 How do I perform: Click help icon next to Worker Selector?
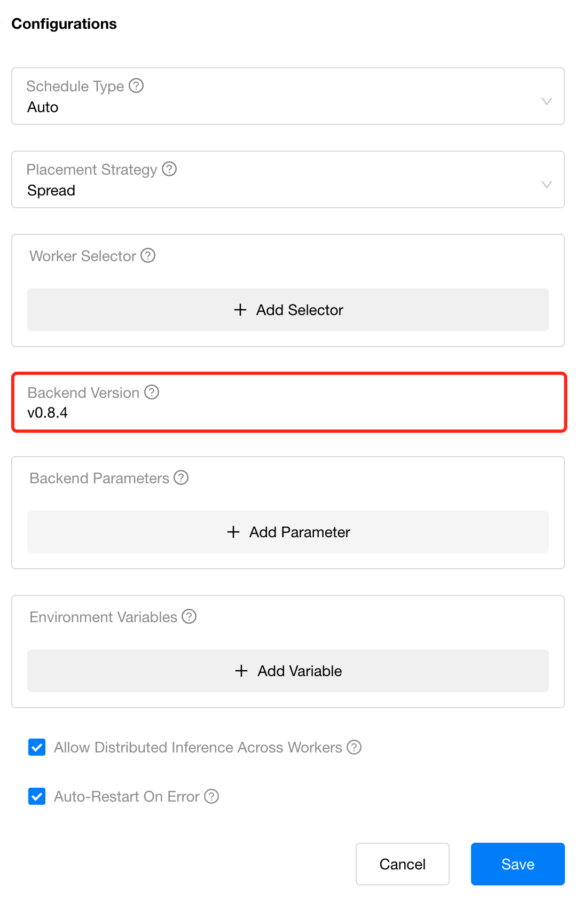(148, 255)
